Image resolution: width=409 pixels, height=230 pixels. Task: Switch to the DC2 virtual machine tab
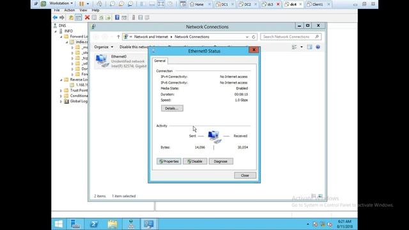click(245, 4)
